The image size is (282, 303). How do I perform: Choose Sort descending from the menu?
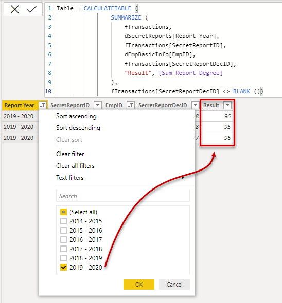[78, 128]
